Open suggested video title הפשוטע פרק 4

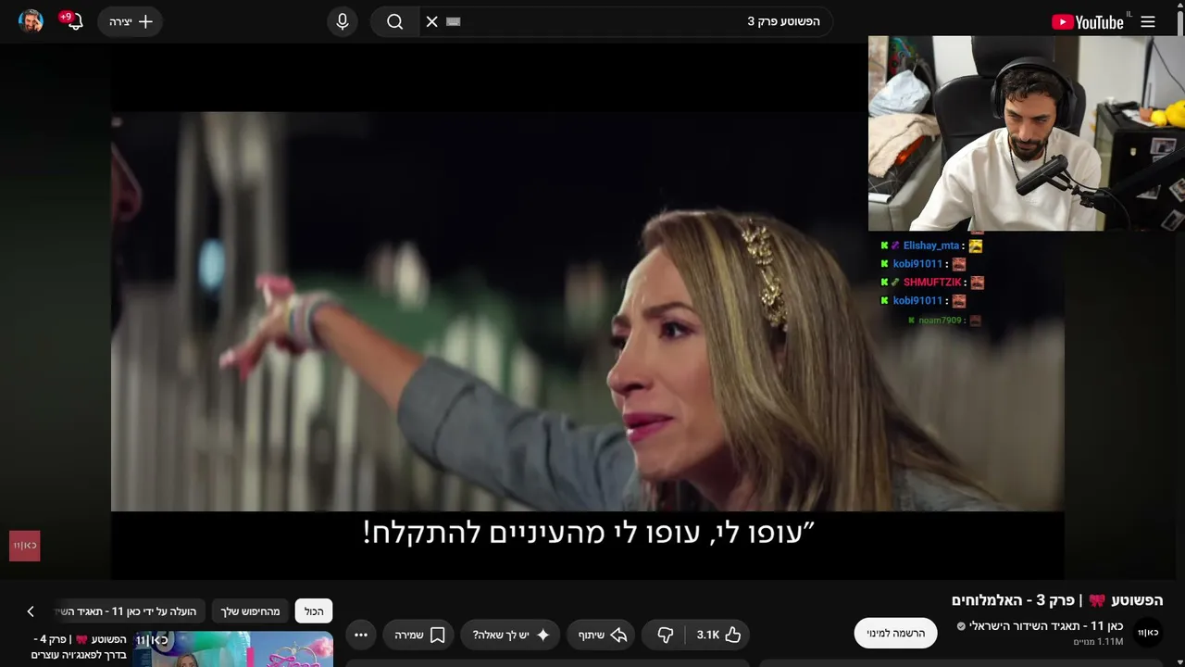click(79, 647)
